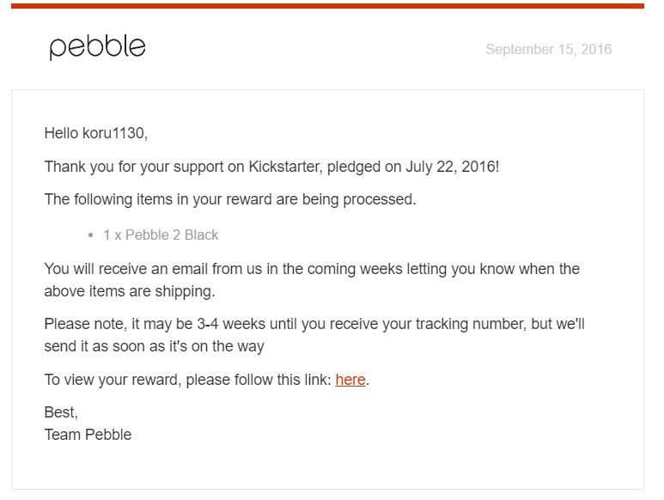Click the 'above items are shipping.' line

pyautogui.click(x=129, y=291)
